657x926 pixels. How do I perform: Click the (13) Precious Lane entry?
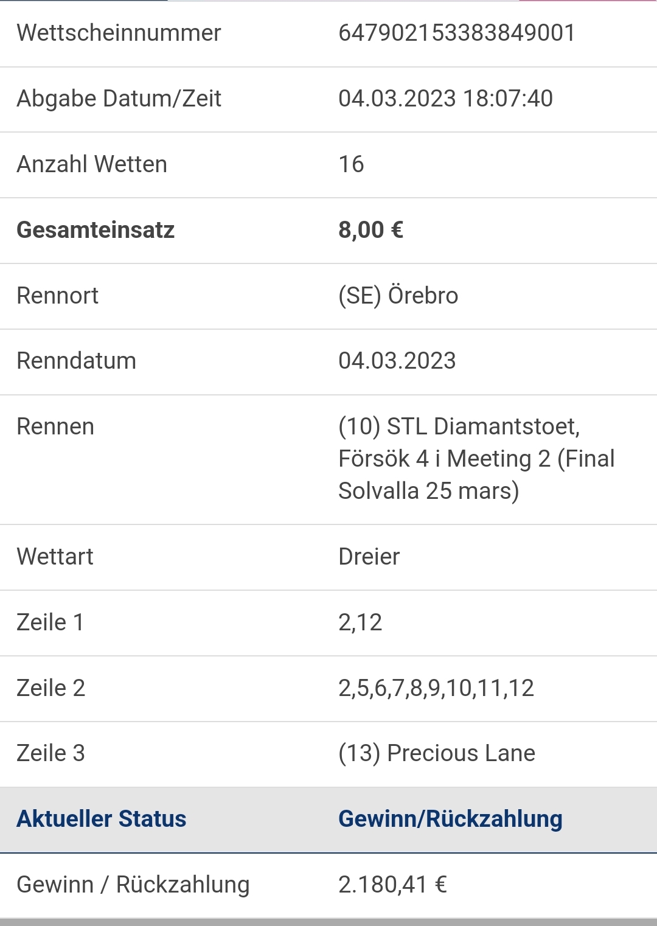[437, 753]
